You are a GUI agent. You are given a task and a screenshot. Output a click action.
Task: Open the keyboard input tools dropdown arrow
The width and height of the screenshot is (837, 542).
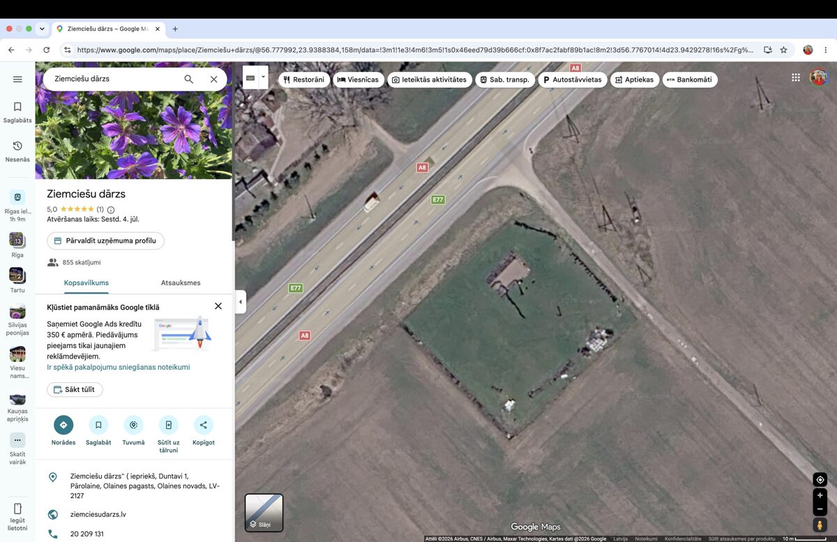[x=264, y=77]
